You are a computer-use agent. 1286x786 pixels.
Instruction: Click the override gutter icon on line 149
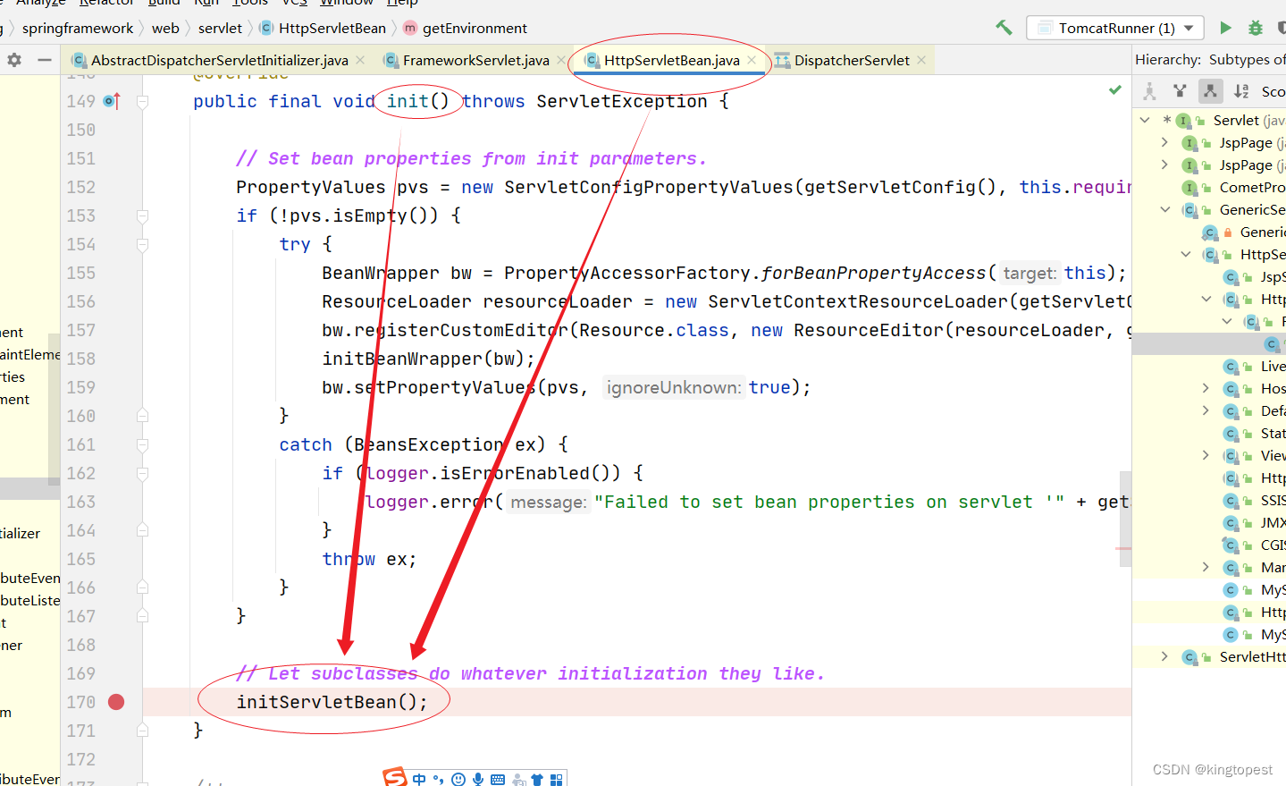coord(112,101)
